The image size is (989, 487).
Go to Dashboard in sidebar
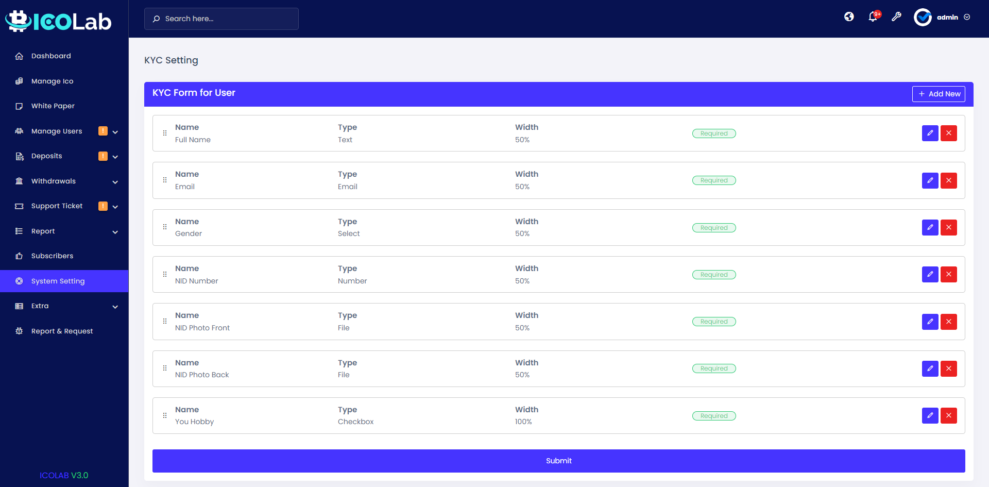tap(64, 56)
